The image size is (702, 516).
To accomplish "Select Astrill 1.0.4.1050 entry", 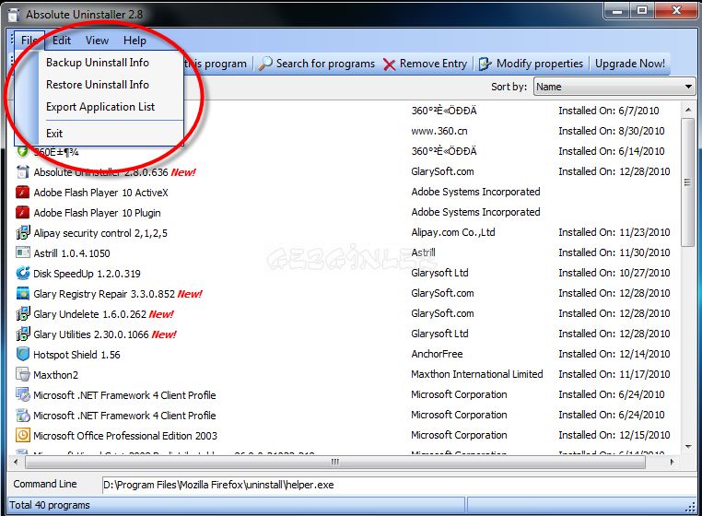I will click(x=72, y=253).
